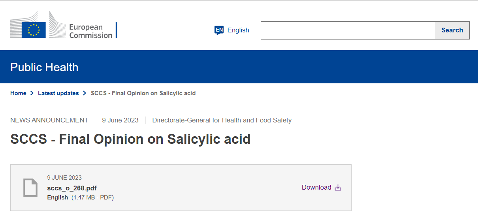Image resolution: width=478 pixels, height=220 pixels.
Task: Click the NEWS ANNOUNCEMENT label
Action: (49, 120)
